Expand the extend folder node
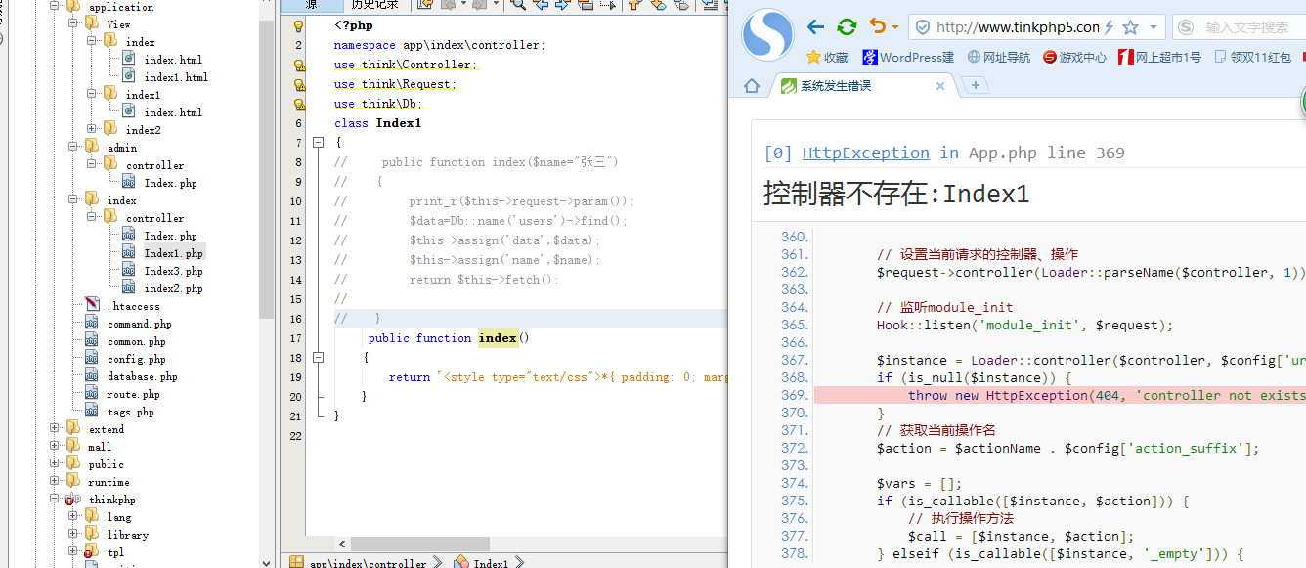Screen dimensions: 1306x568 55,429
